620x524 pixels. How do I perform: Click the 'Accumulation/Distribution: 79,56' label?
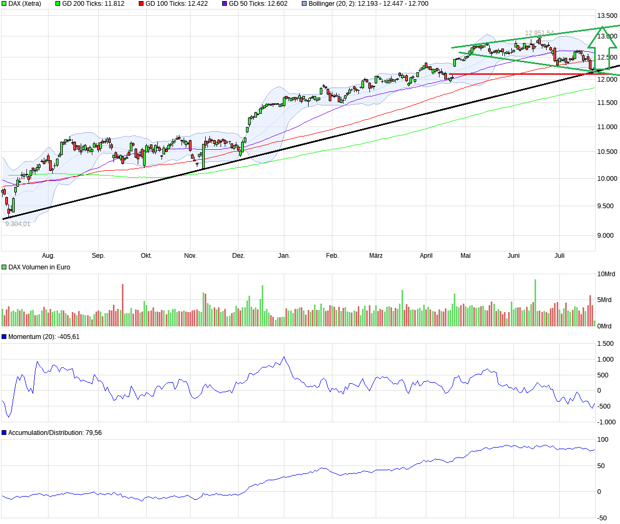pos(55,433)
